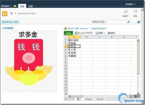Click previous sheet navigation arrow
145x105 pixels.
[68, 99]
